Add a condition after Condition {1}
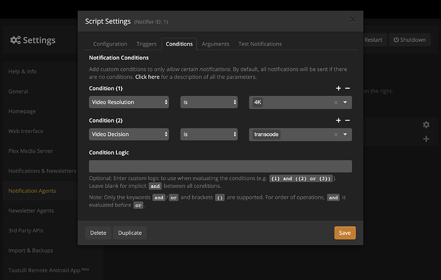Image resolution: width=441 pixels, height=280 pixels. 338,88
